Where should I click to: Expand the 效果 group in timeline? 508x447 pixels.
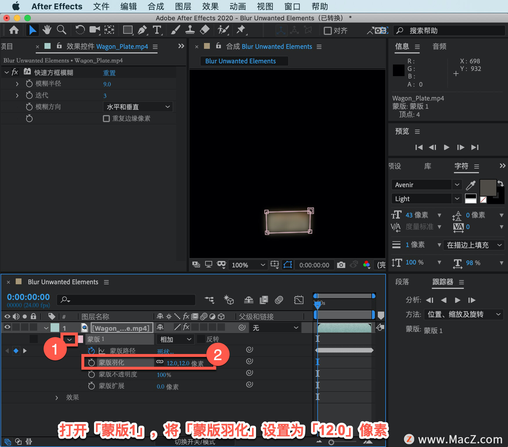click(x=57, y=398)
